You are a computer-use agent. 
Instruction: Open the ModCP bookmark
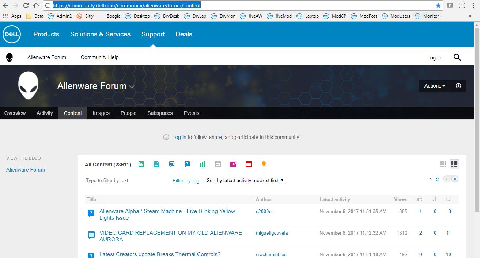pyautogui.click(x=335, y=16)
